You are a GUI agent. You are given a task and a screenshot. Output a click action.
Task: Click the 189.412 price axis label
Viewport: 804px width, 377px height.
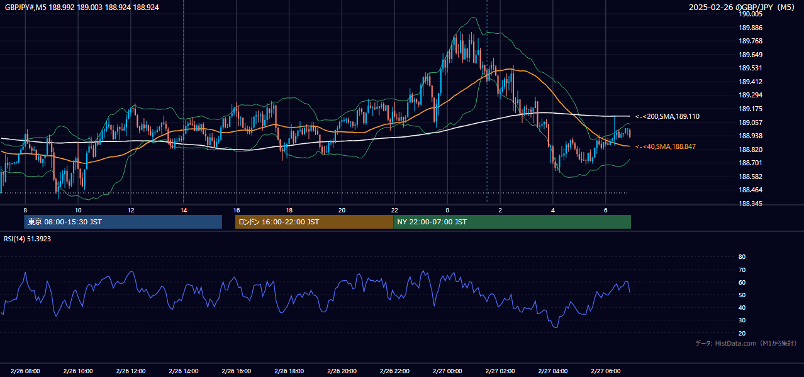coord(751,82)
